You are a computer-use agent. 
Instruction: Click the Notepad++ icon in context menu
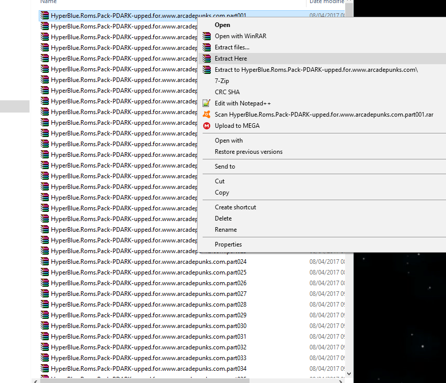207,103
